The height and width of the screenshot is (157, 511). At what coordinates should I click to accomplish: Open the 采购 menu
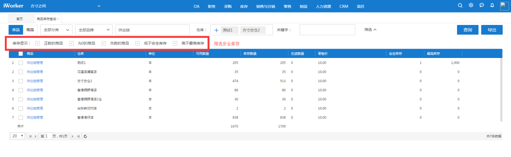[x=228, y=6]
